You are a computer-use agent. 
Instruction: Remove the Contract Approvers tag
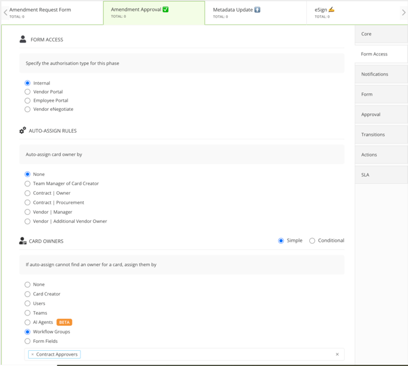(x=33, y=354)
